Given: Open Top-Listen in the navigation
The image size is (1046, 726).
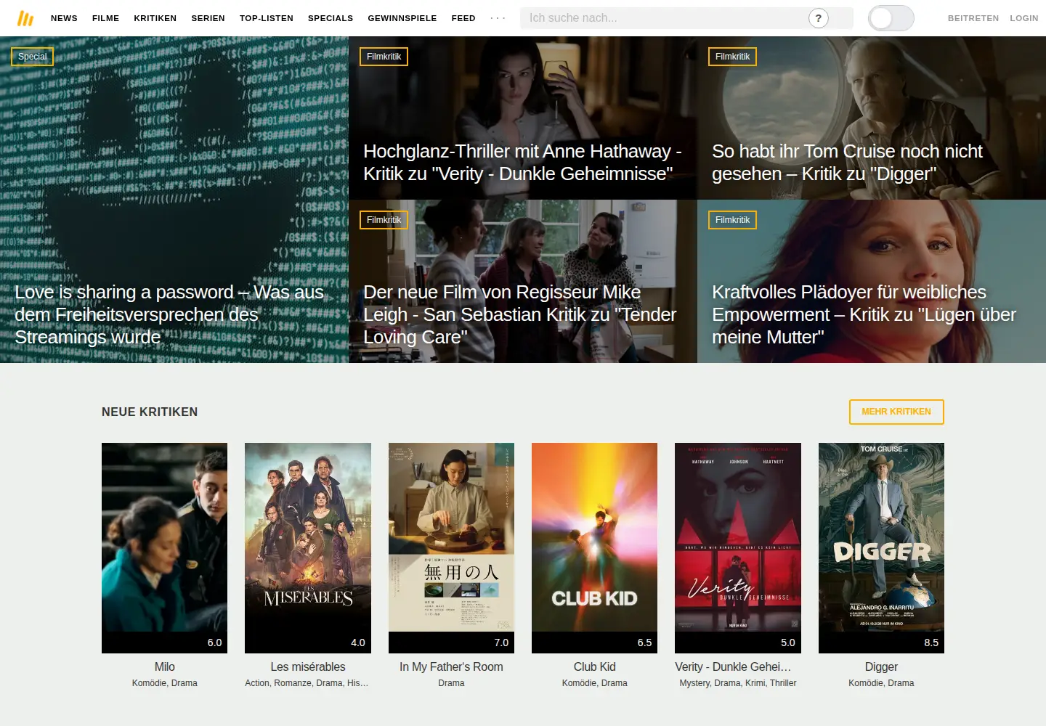Looking at the screenshot, I should point(267,18).
